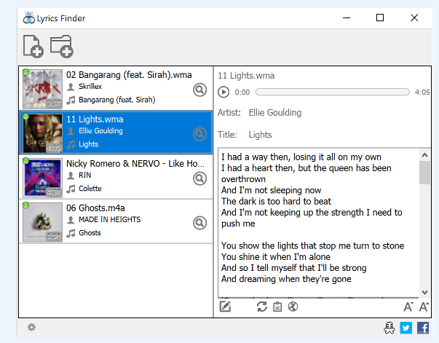Click the Colette song title
This screenshot has height=343, width=439.
pos(90,189)
